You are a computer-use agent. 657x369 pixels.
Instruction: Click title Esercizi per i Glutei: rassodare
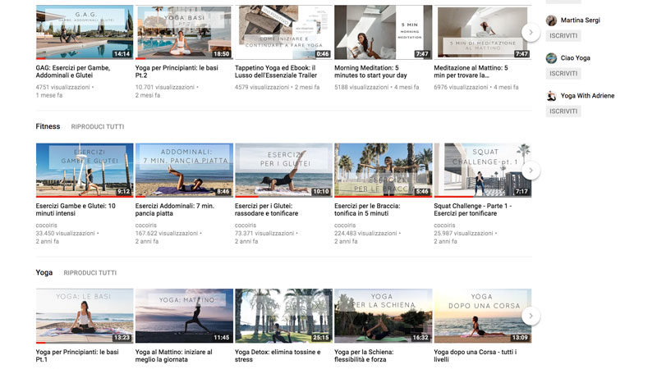pyautogui.click(x=266, y=210)
